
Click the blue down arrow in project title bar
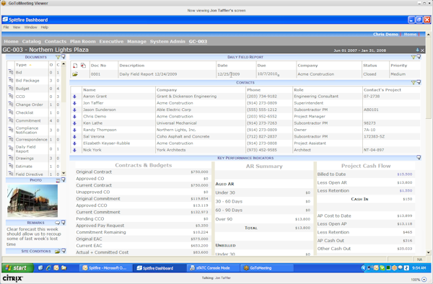(x=417, y=50)
